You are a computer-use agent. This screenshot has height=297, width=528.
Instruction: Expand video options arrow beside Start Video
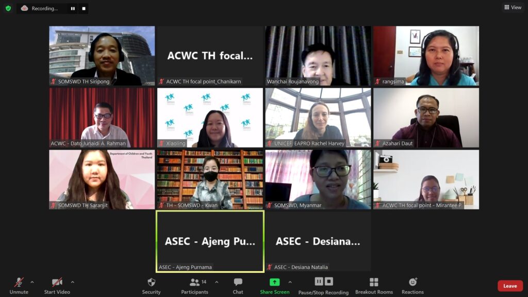[x=72, y=282]
